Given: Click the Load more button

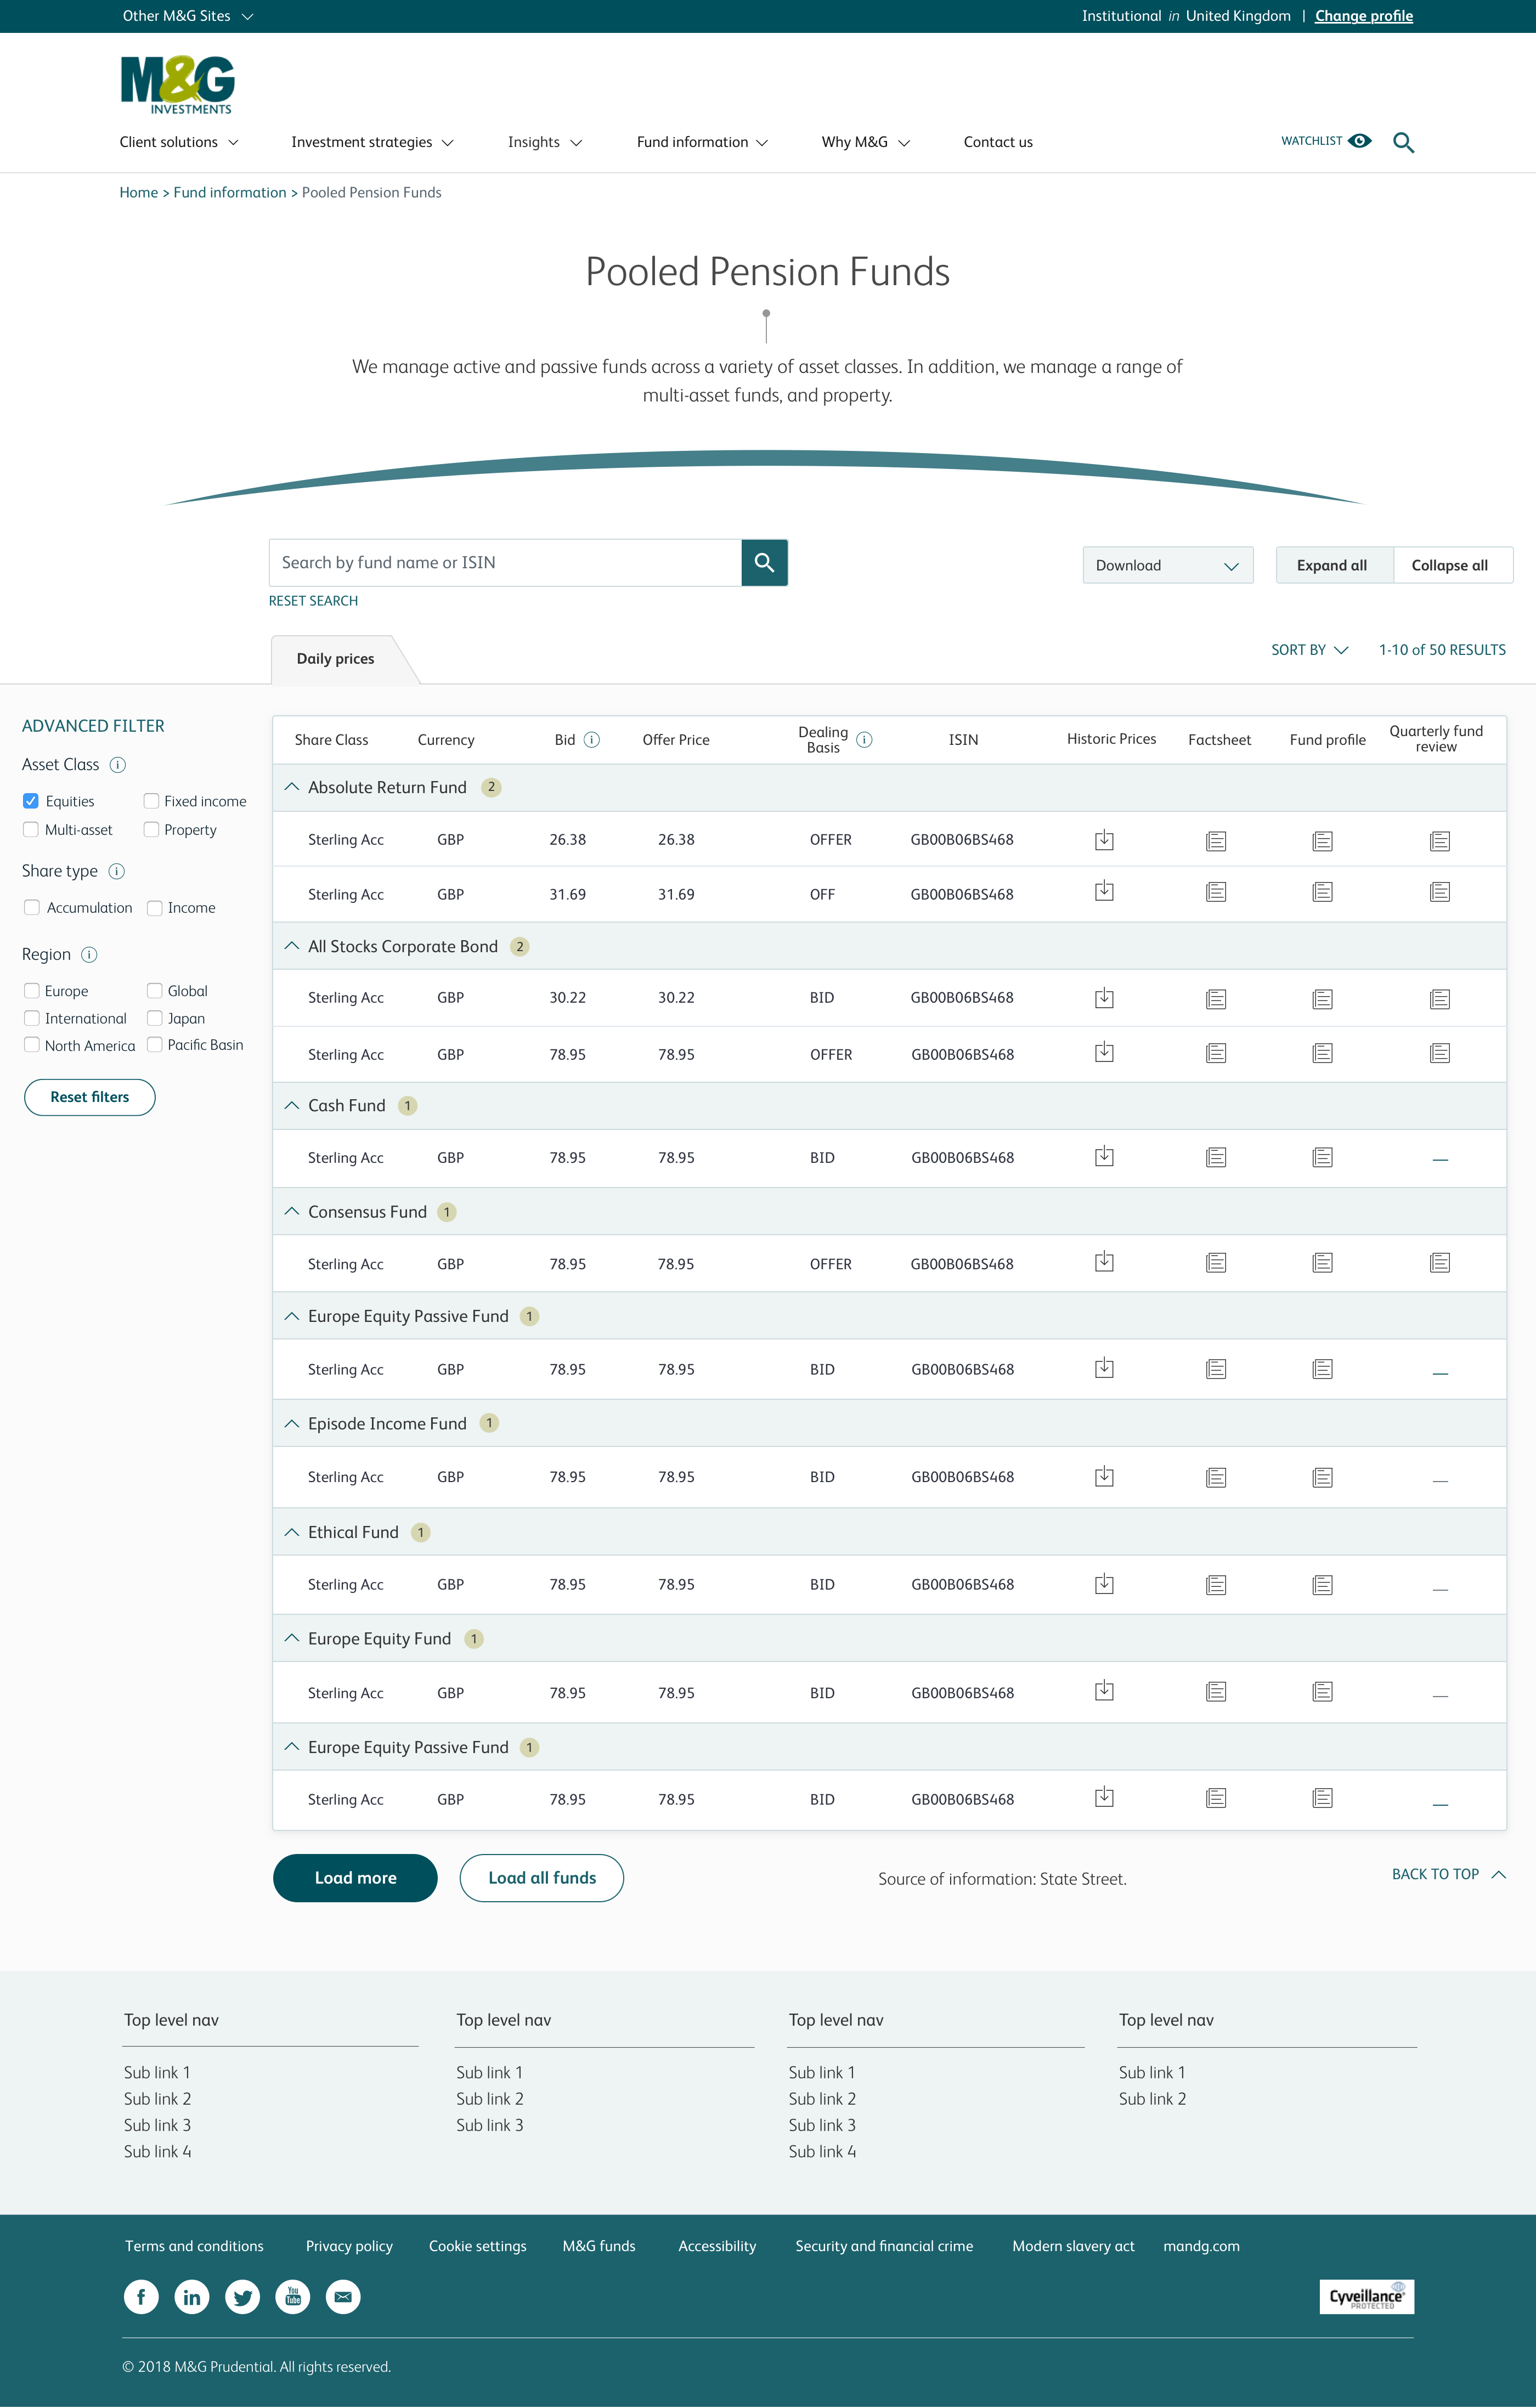Looking at the screenshot, I should click(x=355, y=1878).
